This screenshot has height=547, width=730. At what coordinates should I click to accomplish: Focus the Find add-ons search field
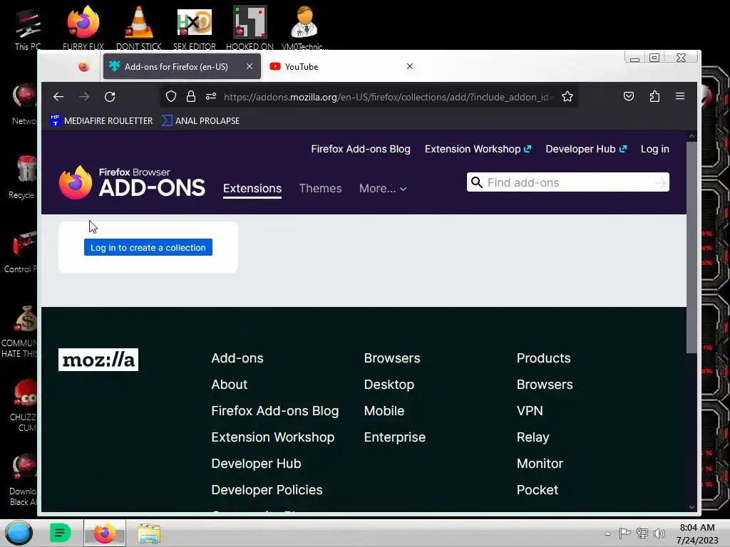[568, 182]
